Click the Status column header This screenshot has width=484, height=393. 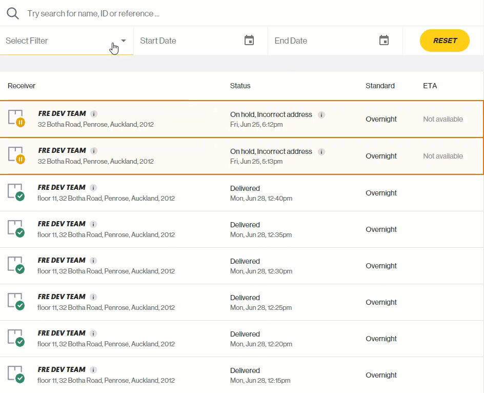coord(240,86)
